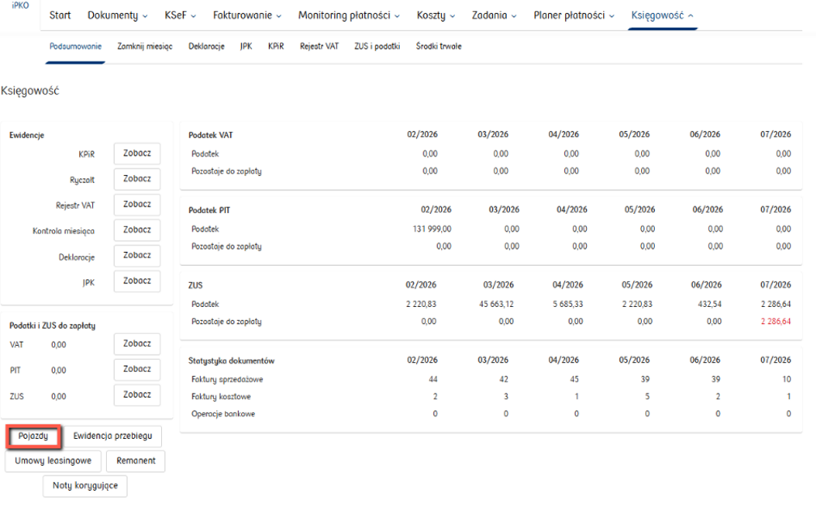Viewport: 816px width, 507px height.
Task: Click the Podatek PIT heading
Action: [x=209, y=211]
